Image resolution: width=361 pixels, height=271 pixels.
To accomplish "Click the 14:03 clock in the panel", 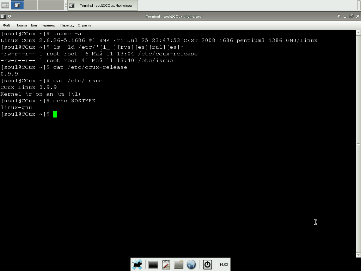I will pyautogui.click(x=224, y=265).
